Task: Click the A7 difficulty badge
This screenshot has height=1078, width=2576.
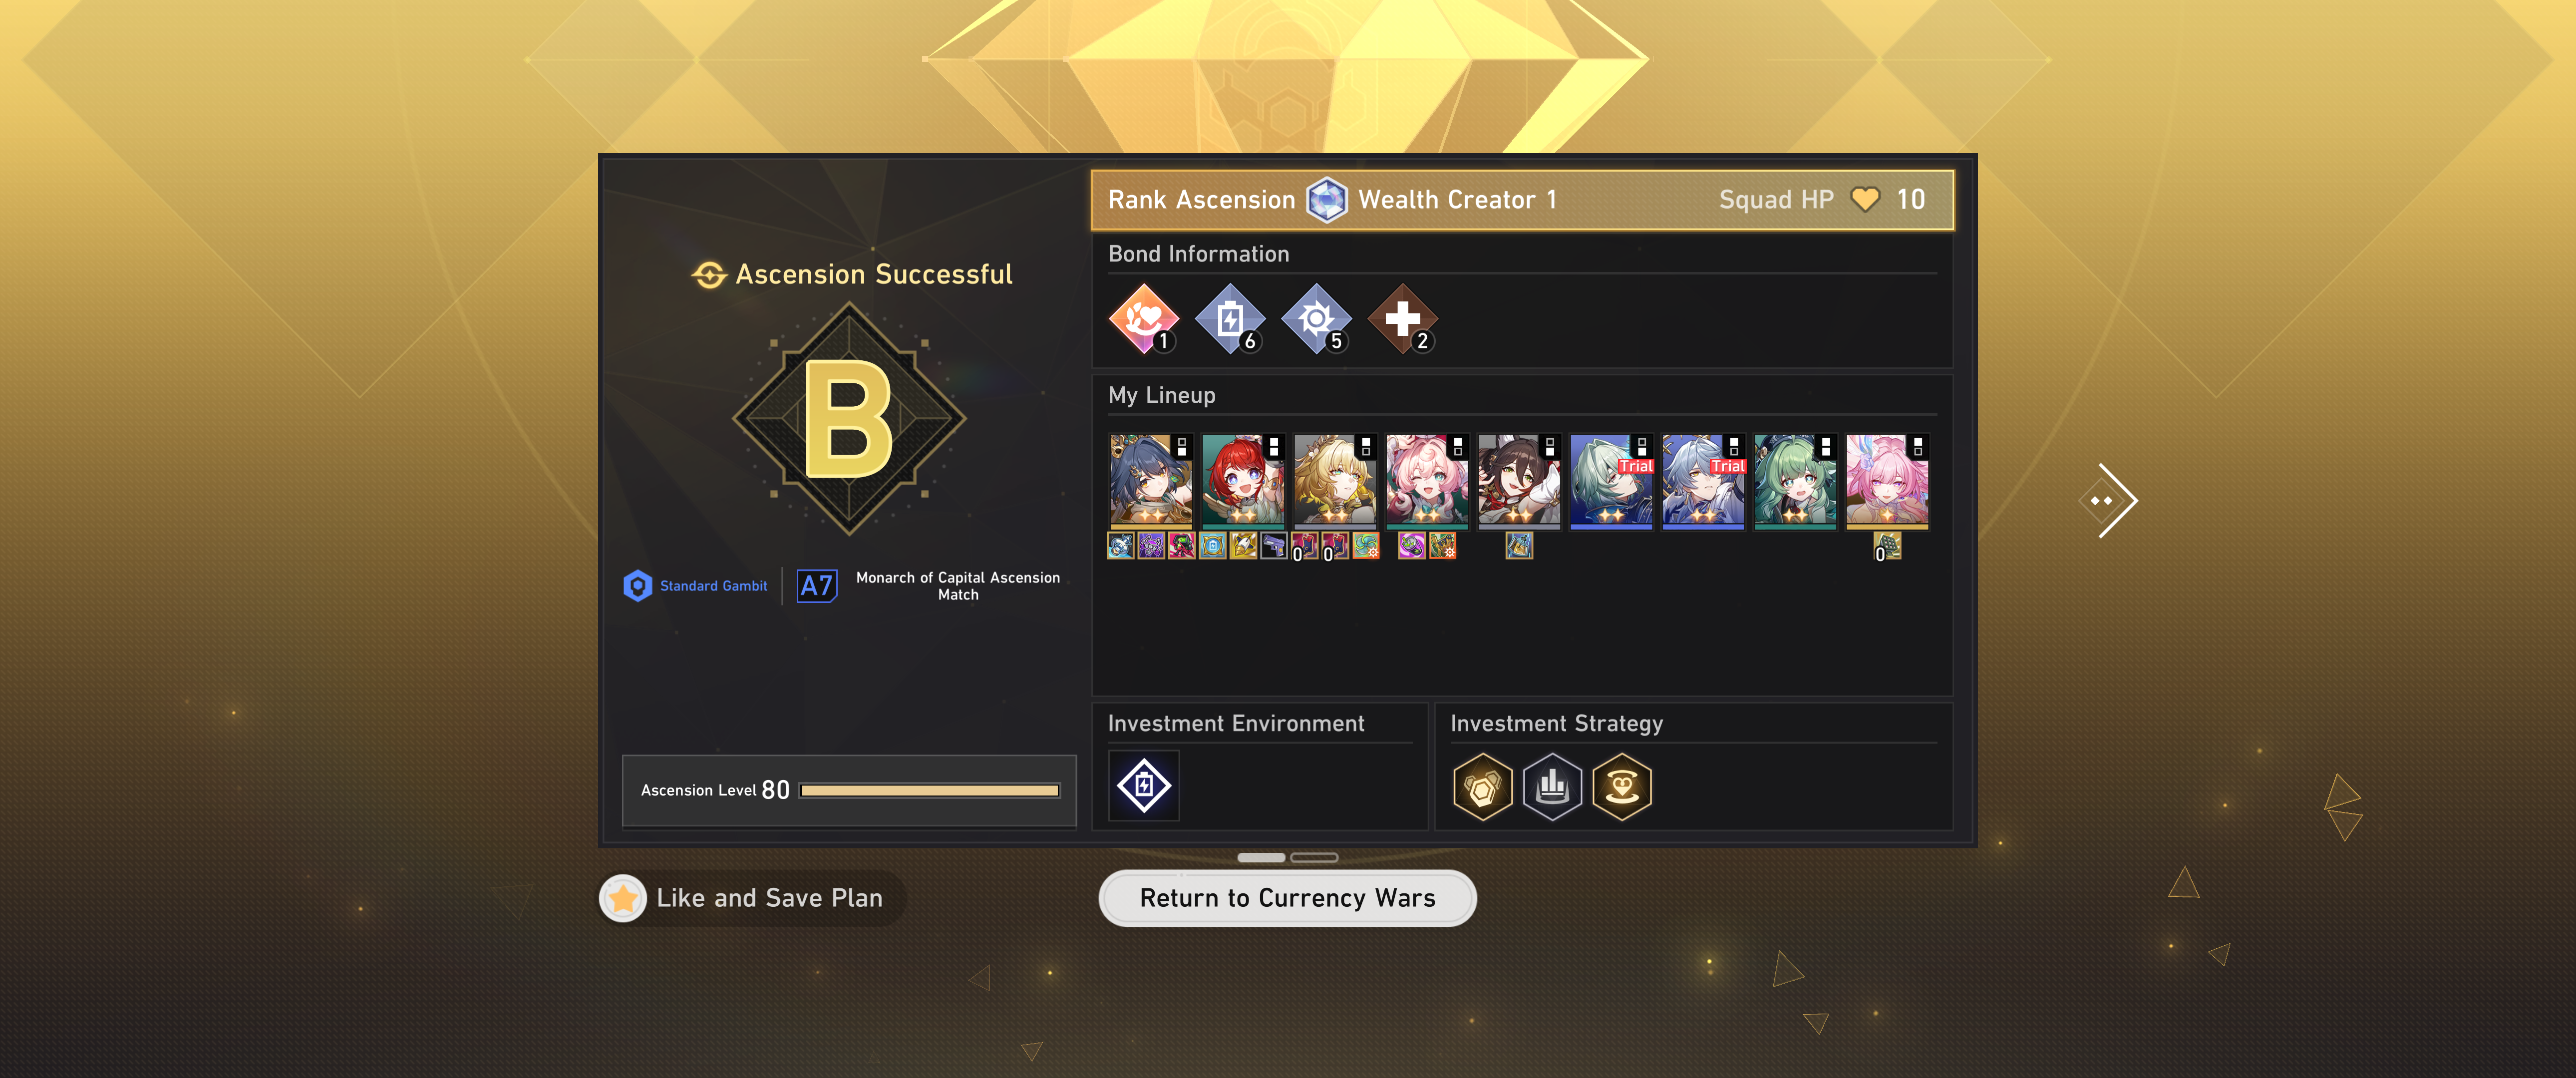Action: point(817,586)
